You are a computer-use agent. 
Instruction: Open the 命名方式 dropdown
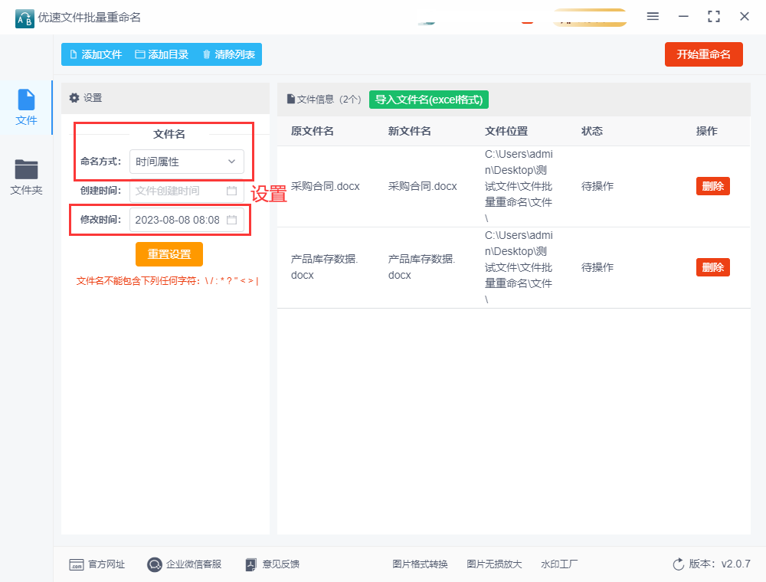[187, 162]
